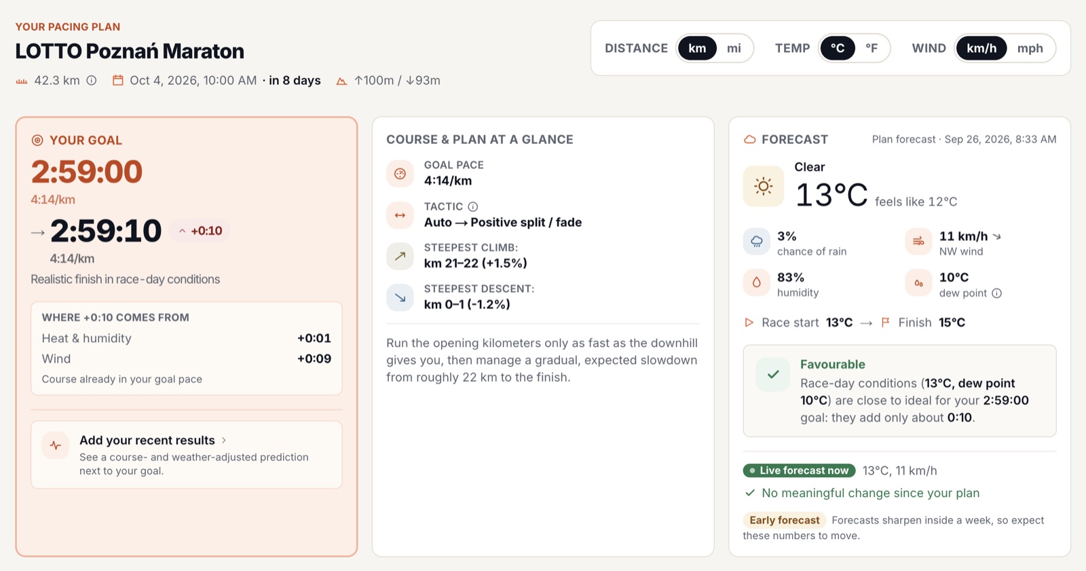
Task: Click the Race start play triangle icon
Action: point(749,323)
